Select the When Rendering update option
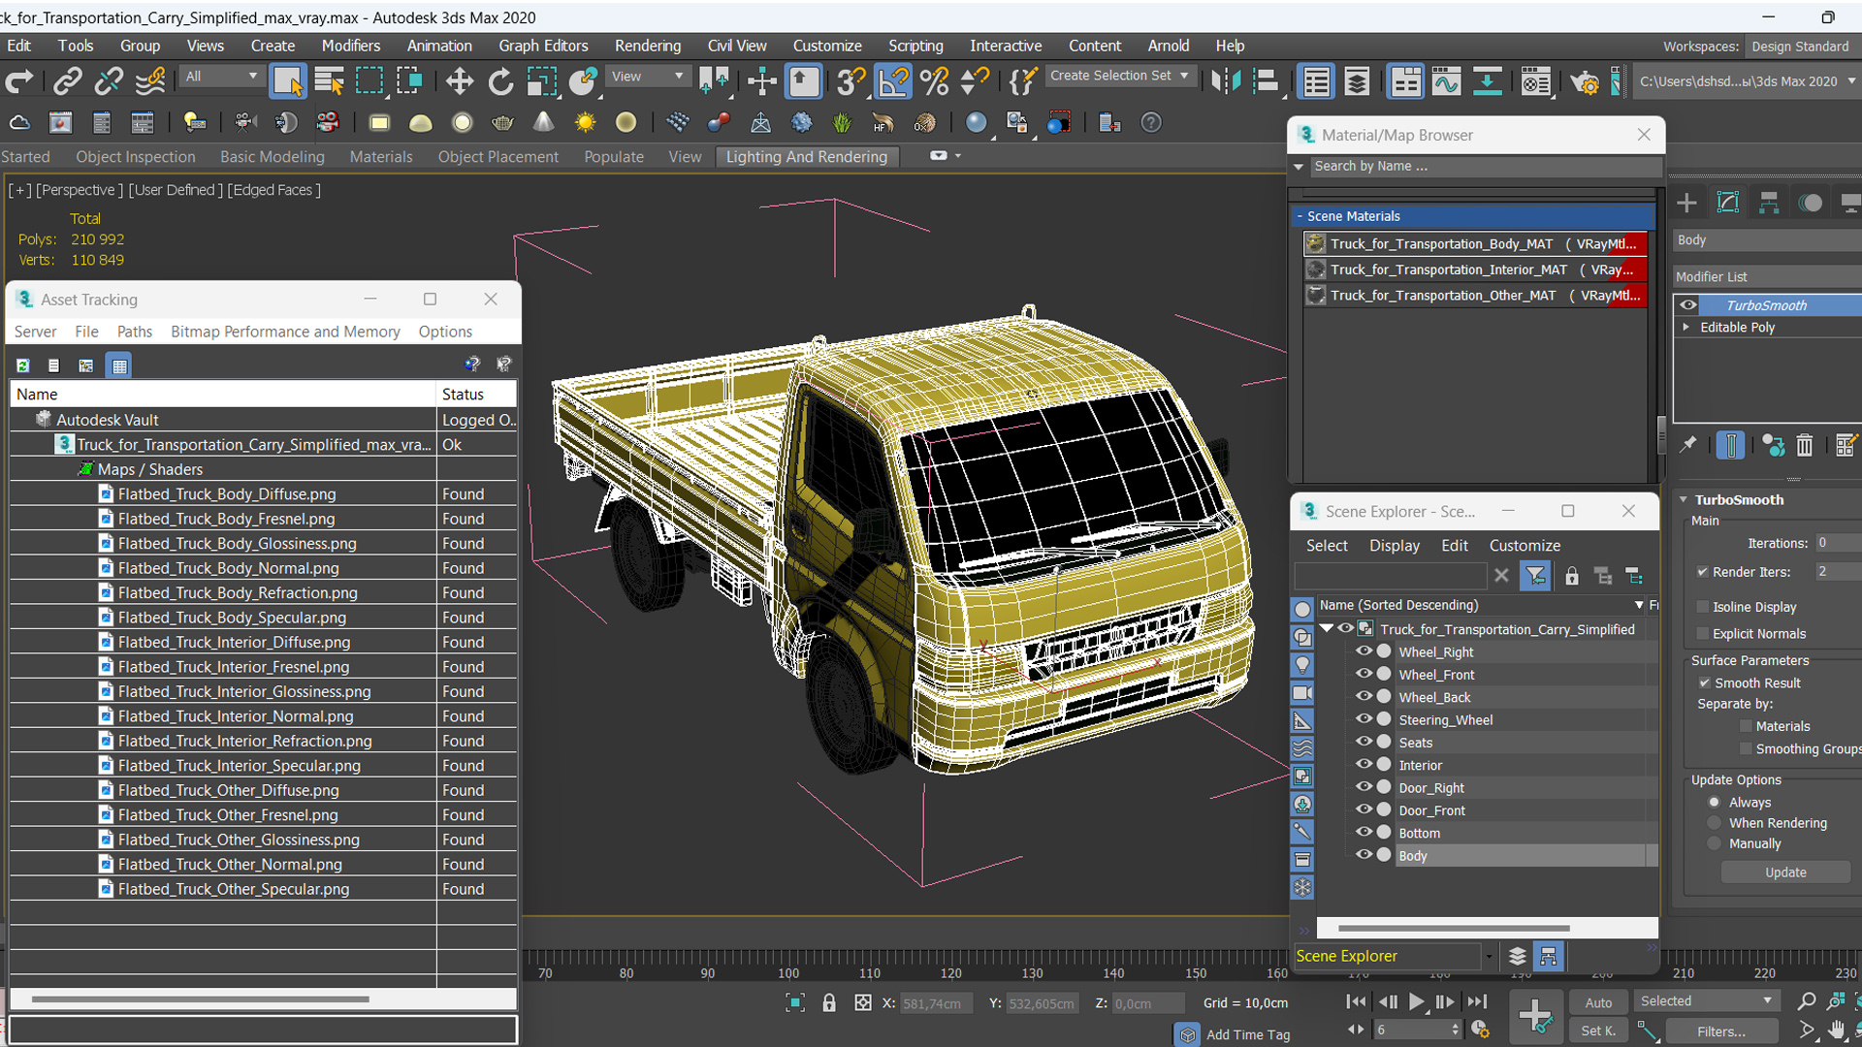 [1715, 823]
